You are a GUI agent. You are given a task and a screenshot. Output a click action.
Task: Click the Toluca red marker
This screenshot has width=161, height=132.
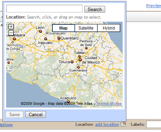pos(72,62)
